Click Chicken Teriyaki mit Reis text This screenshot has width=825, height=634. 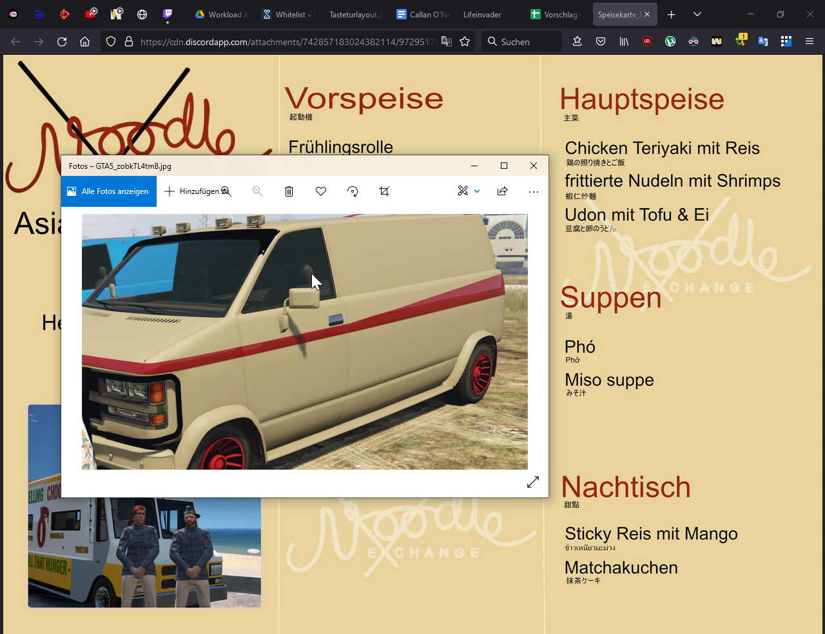click(662, 148)
